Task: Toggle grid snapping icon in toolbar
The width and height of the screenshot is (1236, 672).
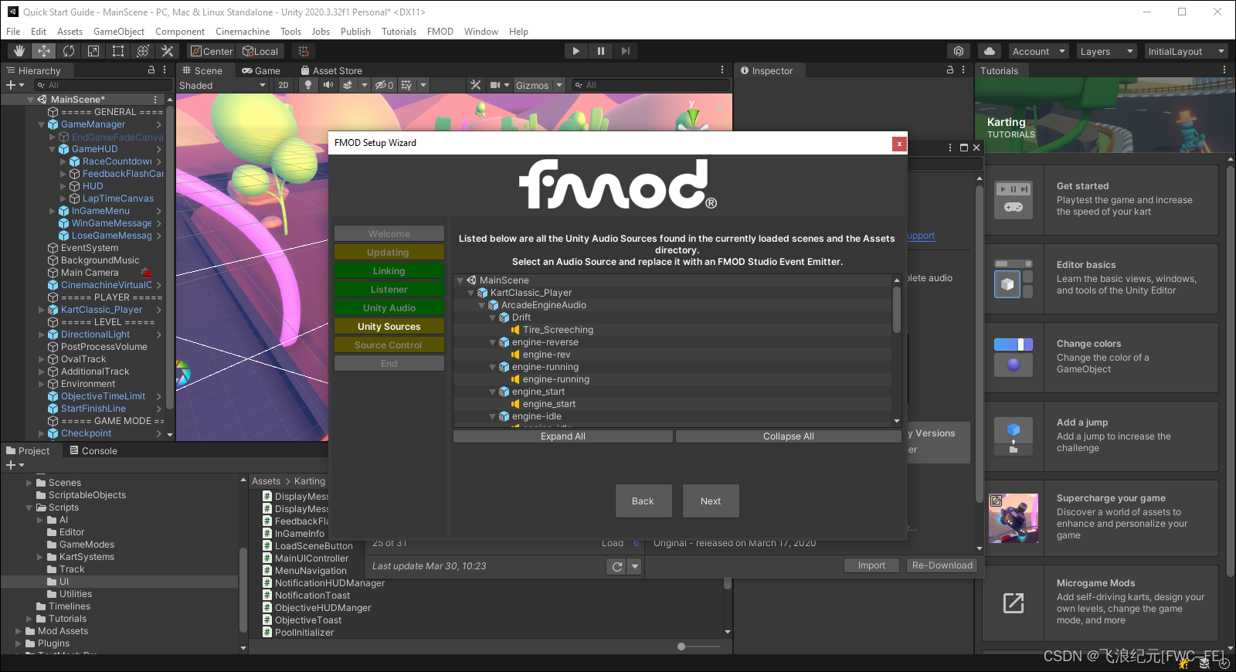Action: [304, 51]
